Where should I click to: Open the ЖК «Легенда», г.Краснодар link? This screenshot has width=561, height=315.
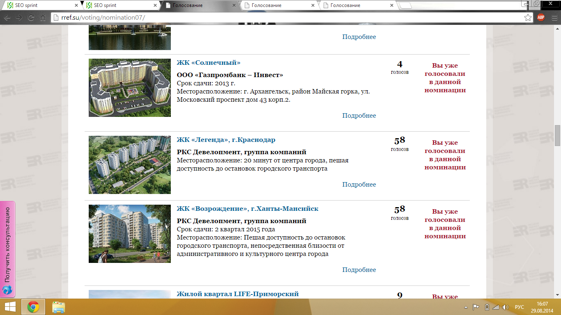(226, 140)
